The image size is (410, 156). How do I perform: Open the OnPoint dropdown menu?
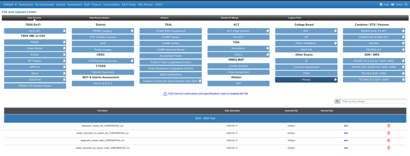pos(10,5)
